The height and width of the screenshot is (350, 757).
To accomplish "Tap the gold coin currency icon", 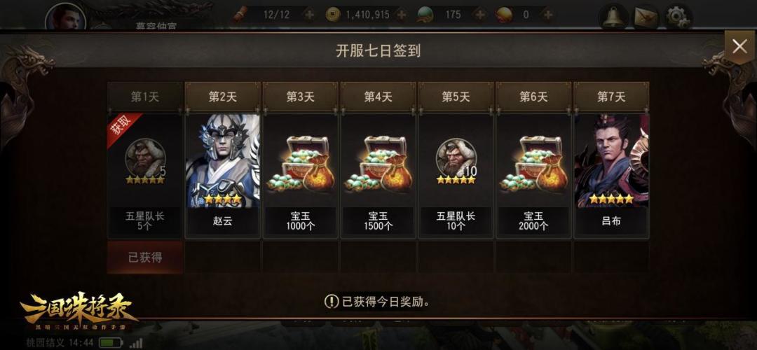I will (333, 15).
